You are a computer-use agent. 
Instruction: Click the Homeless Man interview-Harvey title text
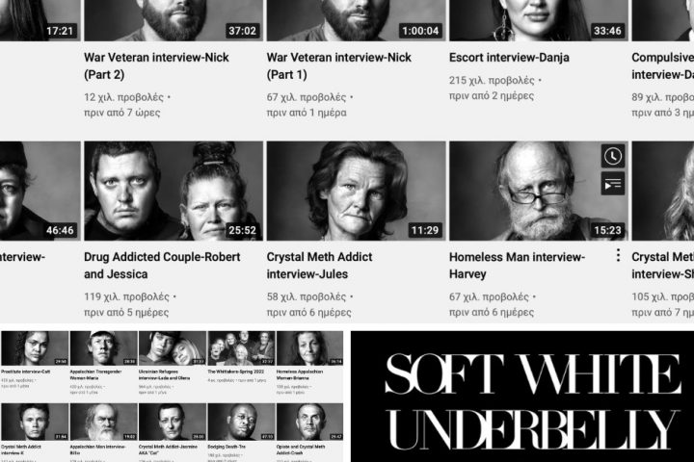517,266
